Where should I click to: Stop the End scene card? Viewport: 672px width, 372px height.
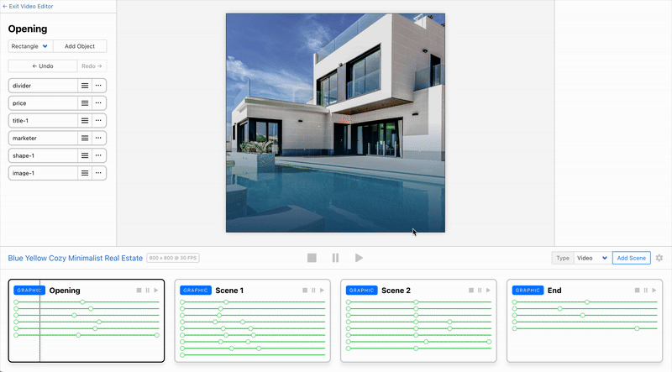click(x=636, y=291)
